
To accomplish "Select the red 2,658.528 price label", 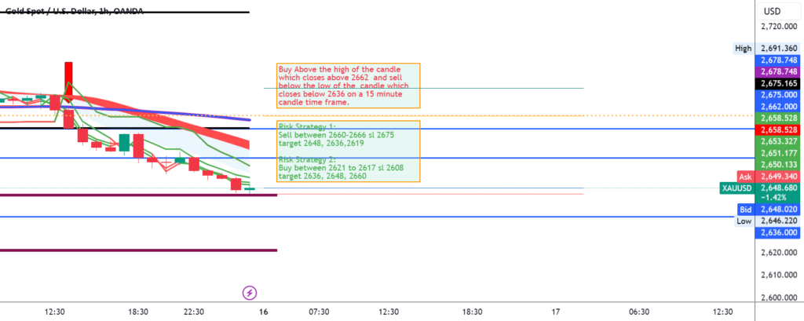I will [x=775, y=129].
